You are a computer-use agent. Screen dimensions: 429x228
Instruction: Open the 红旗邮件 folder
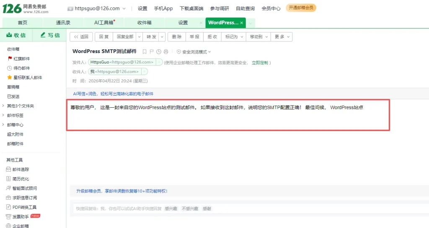click(22, 58)
